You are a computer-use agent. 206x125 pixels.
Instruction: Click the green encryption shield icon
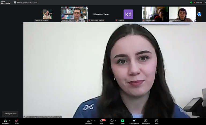point(191,2)
